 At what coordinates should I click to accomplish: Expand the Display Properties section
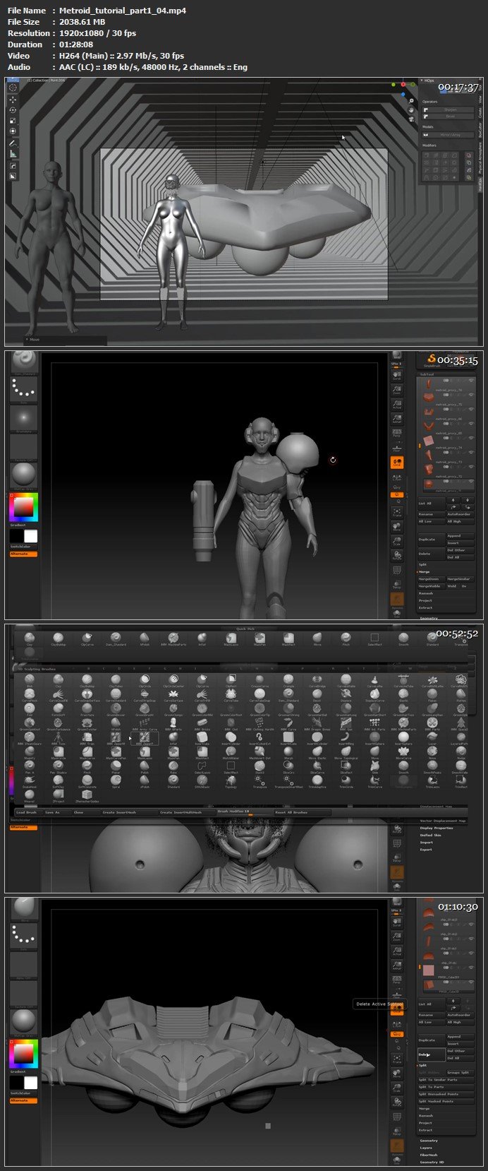click(x=436, y=828)
